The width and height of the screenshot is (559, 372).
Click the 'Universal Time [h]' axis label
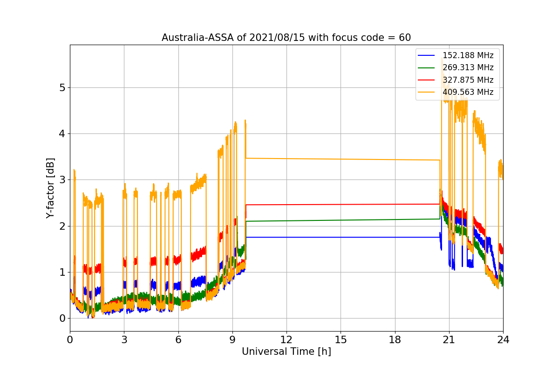286,352
